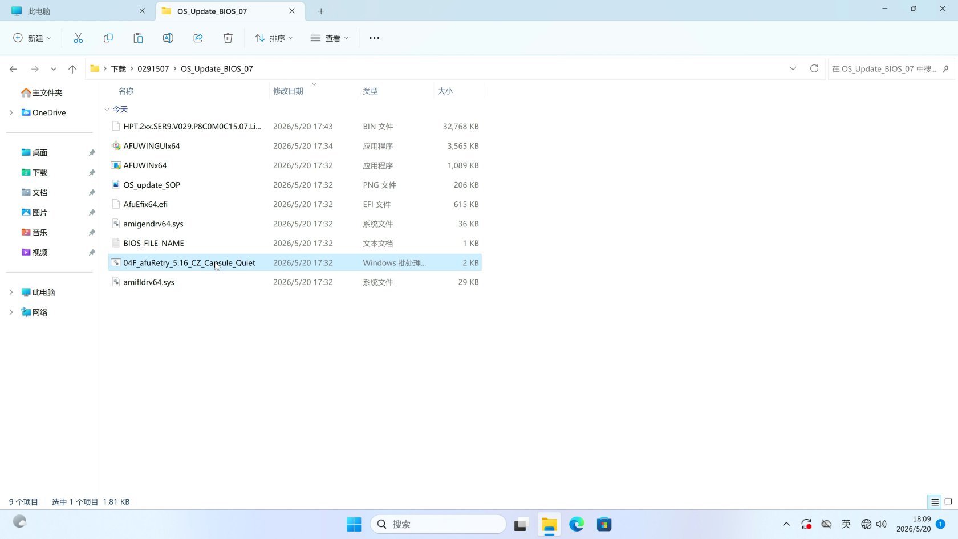
Task: Open recent locations dropdown arrow
Action: [x=54, y=69]
